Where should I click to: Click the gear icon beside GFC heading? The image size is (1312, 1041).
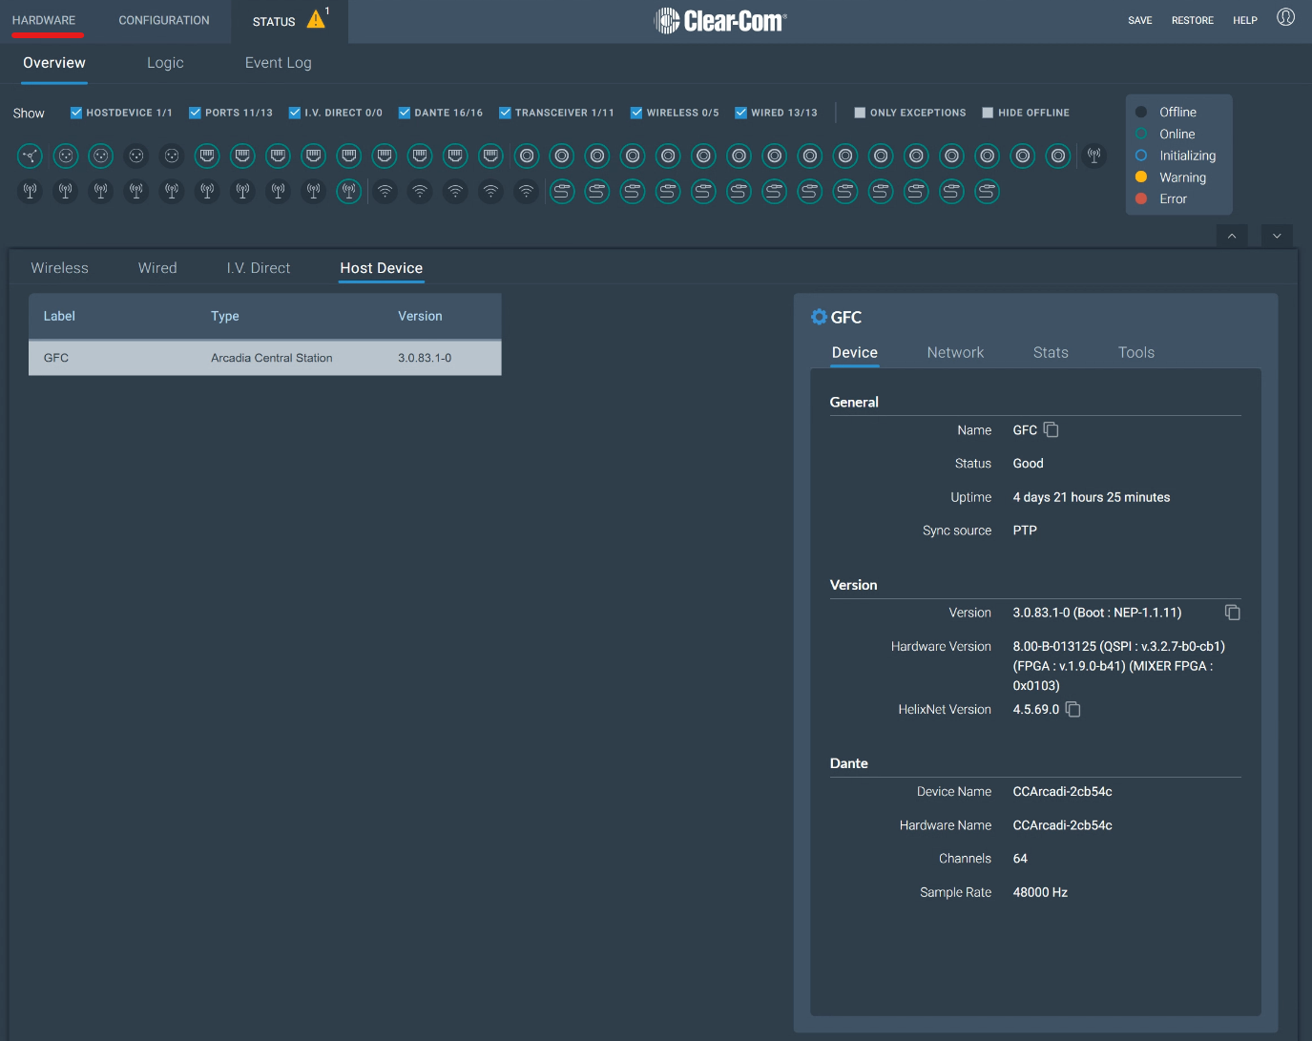(x=819, y=317)
